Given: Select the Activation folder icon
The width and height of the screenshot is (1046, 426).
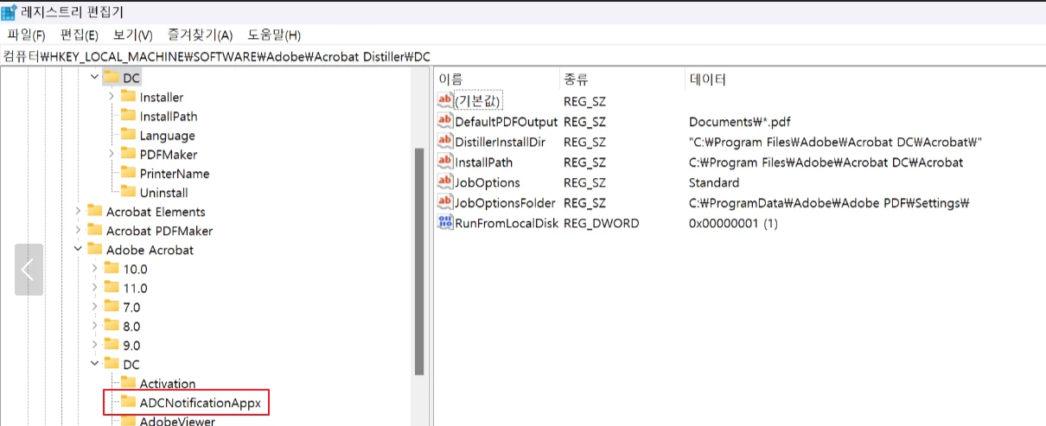Looking at the screenshot, I should (128, 382).
